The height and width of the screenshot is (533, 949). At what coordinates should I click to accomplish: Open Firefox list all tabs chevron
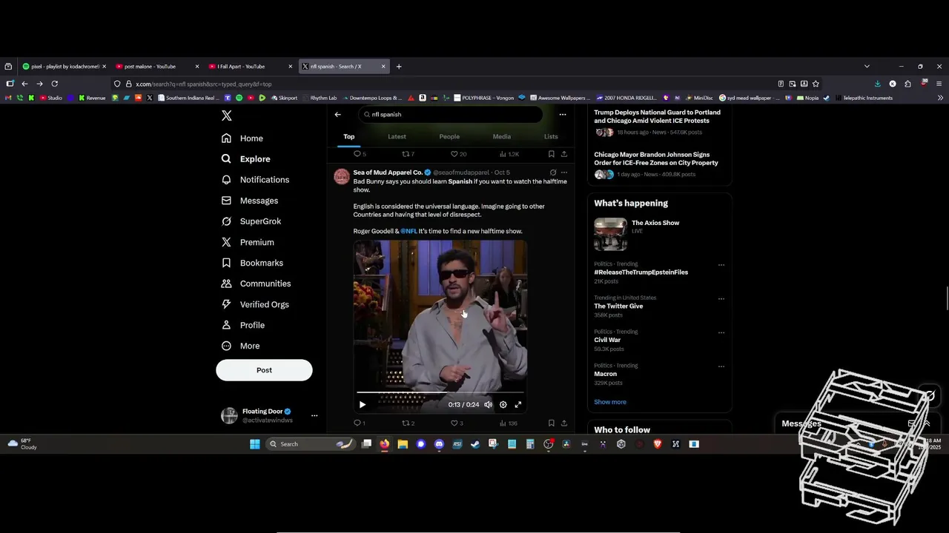tap(867, 67)
